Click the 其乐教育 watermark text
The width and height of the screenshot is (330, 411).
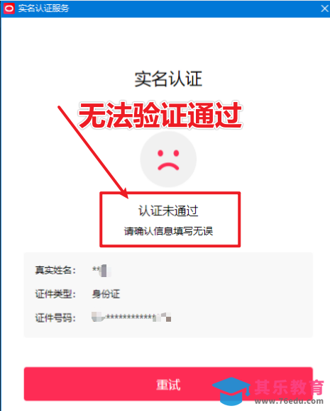[289, 388]
